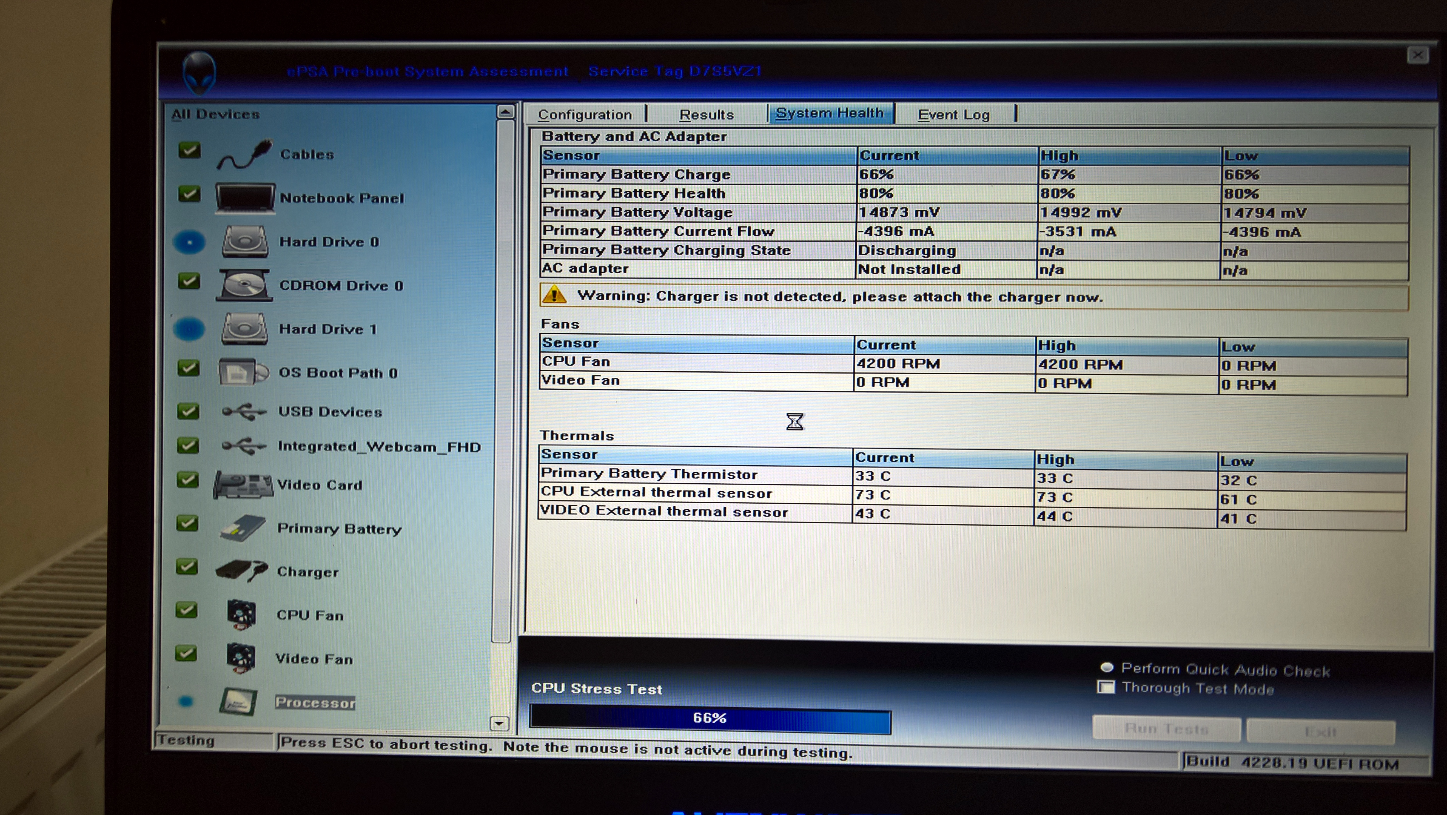Select the Processor chip icon
The image size is (1447, 815).
[239, 702]
